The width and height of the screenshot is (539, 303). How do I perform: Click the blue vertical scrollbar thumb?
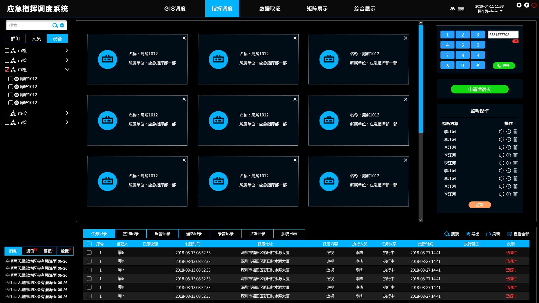click(x=421, y=79)
